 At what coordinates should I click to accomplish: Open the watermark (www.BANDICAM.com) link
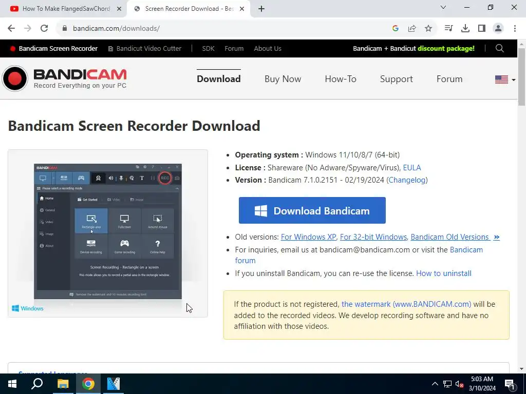406,304
